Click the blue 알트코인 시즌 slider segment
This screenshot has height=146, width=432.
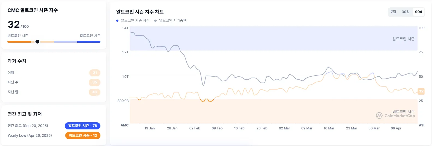(89, 42)
